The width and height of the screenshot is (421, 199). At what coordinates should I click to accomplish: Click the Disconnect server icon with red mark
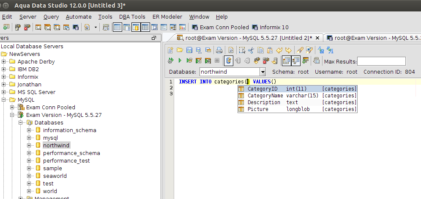click(27, 27)
